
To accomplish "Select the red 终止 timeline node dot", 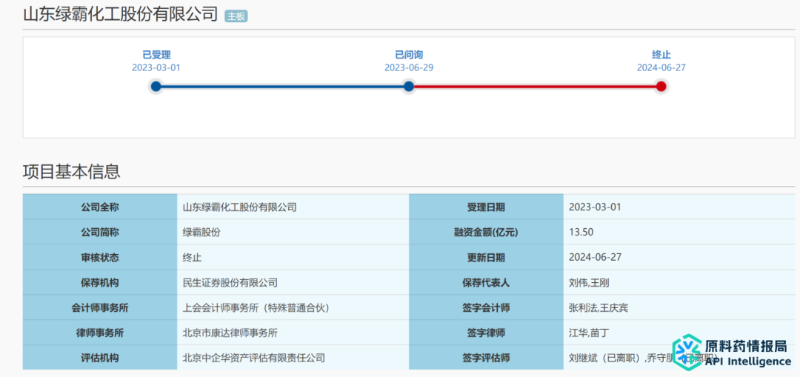I will [x=661, y=86].
